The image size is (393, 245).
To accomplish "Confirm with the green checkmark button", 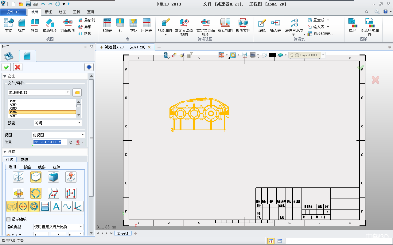I will pyautogui.click(x=6, y=67).
